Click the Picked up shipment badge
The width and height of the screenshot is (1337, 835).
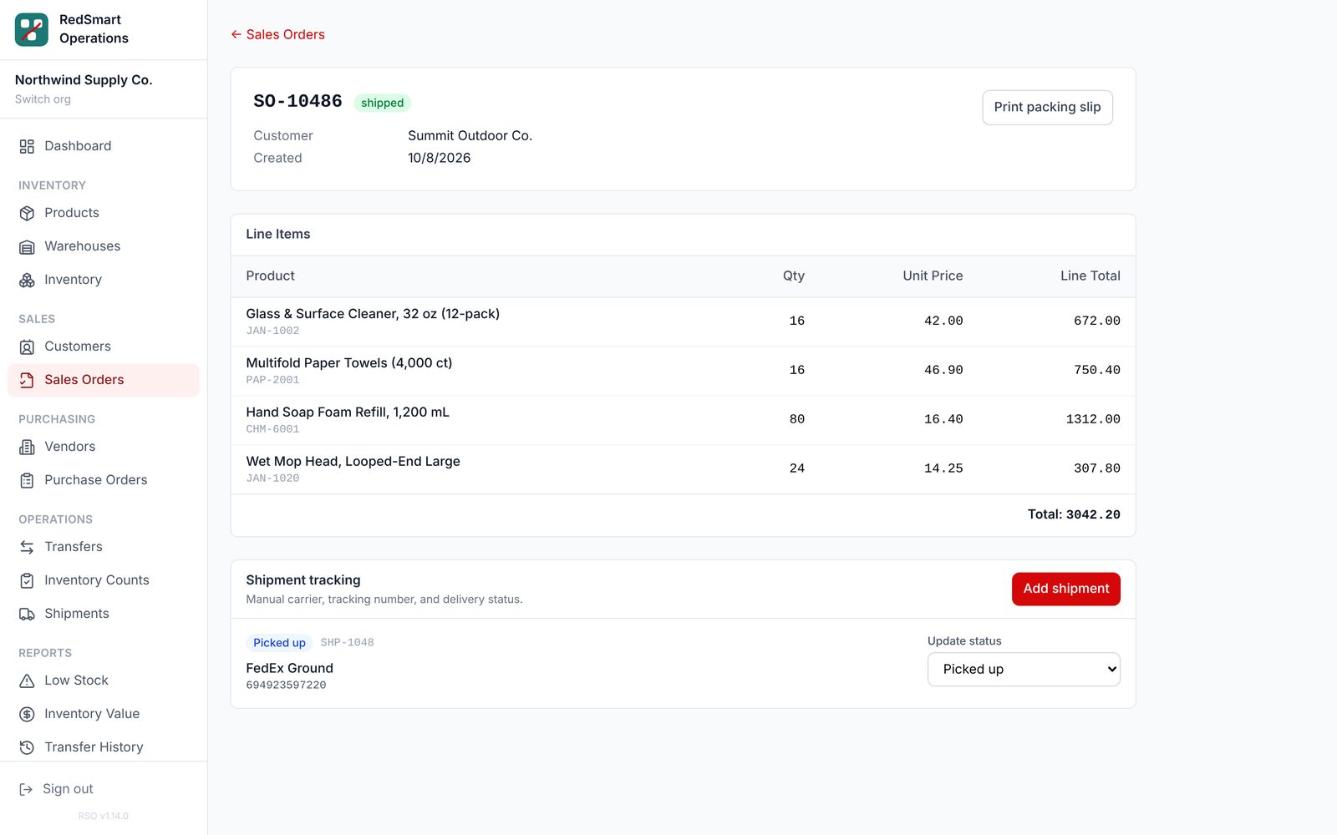(279, 642)
